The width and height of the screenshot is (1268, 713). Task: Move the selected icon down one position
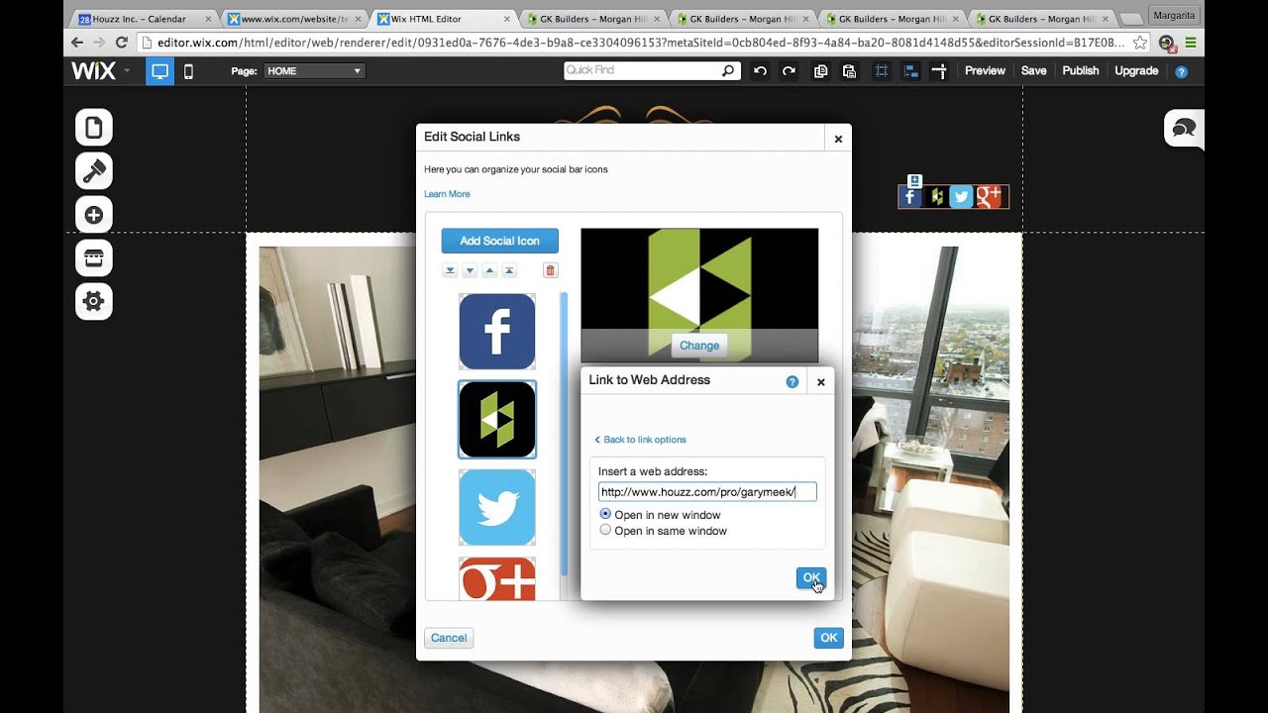click(470, 269)
